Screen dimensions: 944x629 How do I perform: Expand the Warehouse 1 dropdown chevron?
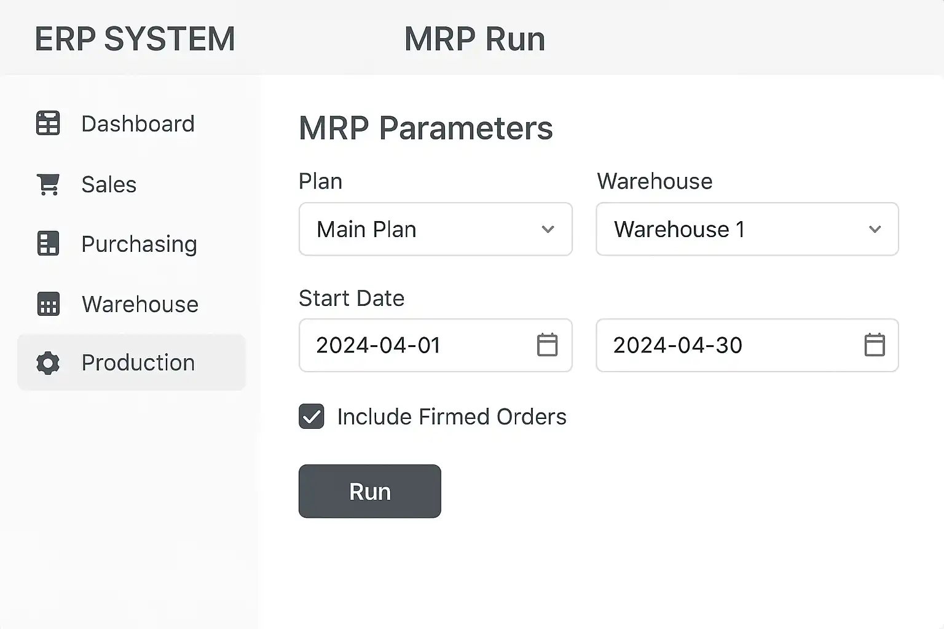(875, 230)
